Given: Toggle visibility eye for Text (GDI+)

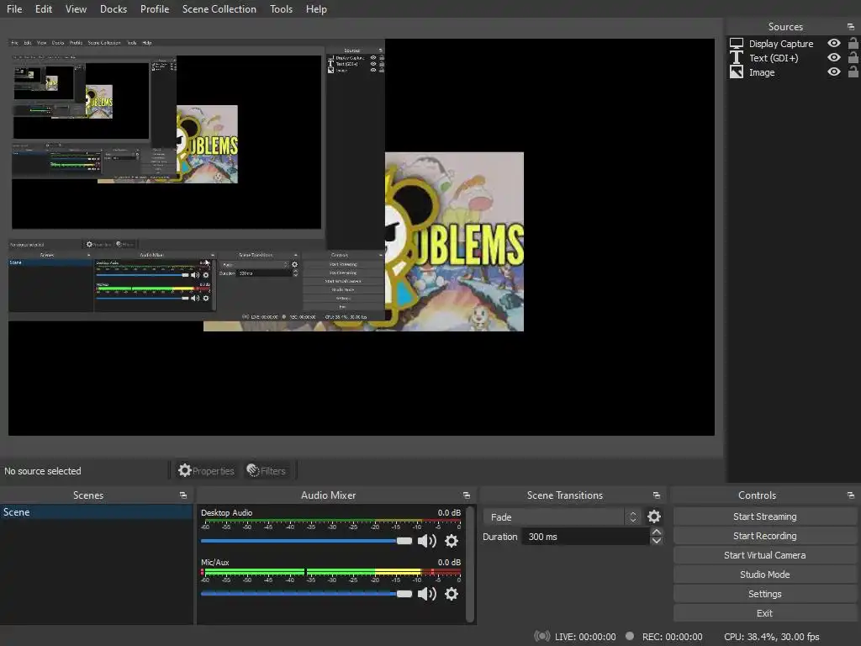Looking at the screenshot, I should pyautogui.click(x=833, y=58).
